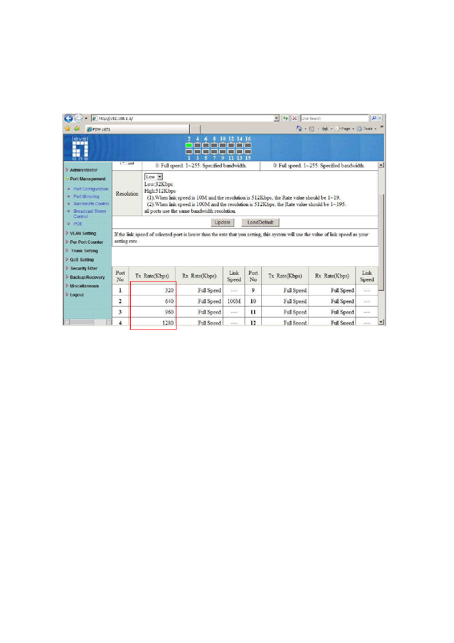Click the Add to Favorites icon
Viewport: 454px width, 643px height.
coord(77,129)
